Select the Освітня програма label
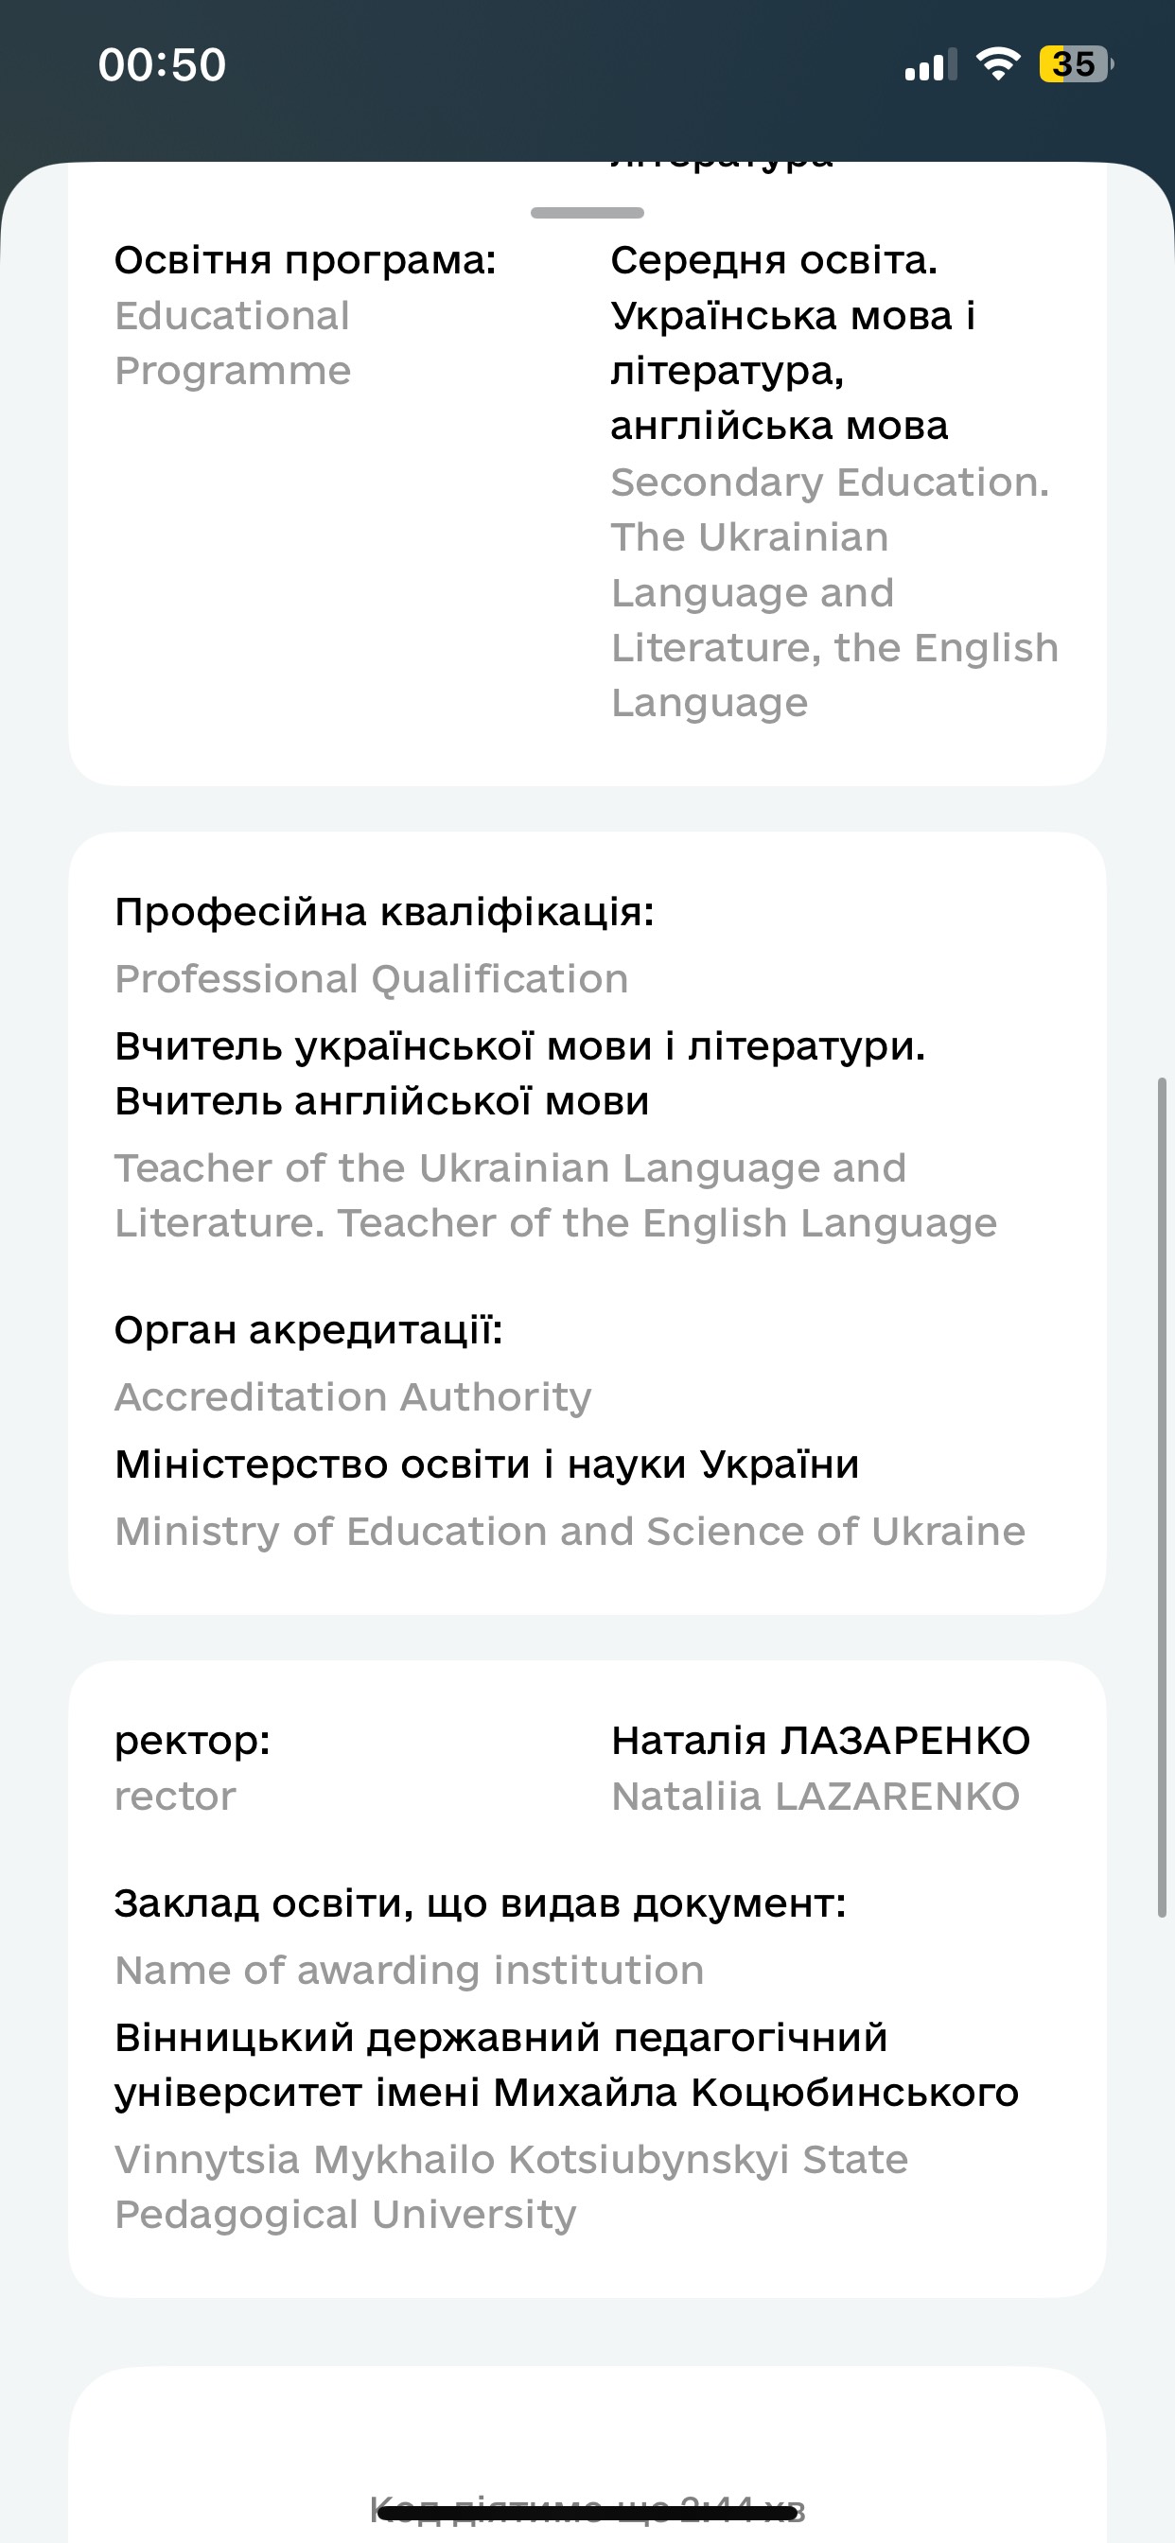 [x=306, y=260]
